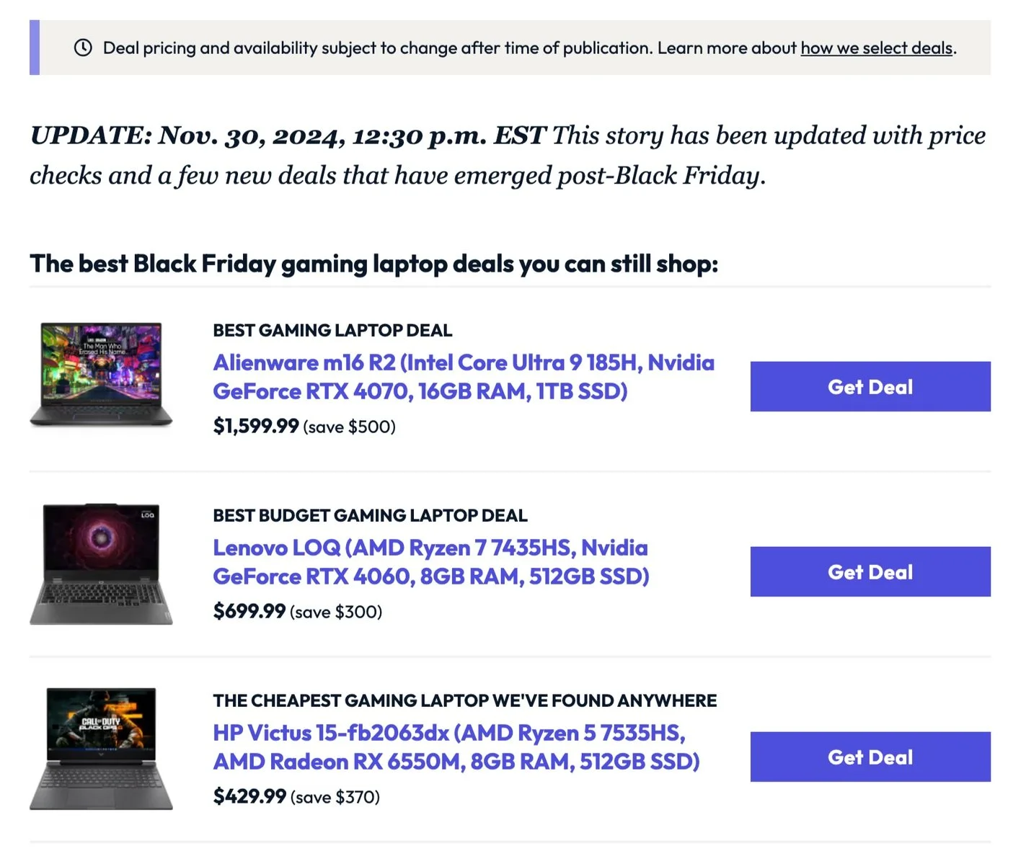Viewport: 1026px width, 864px height.
Task: Select the $699.99 Lenovo LOQ price
Action: tap(249, 611)
